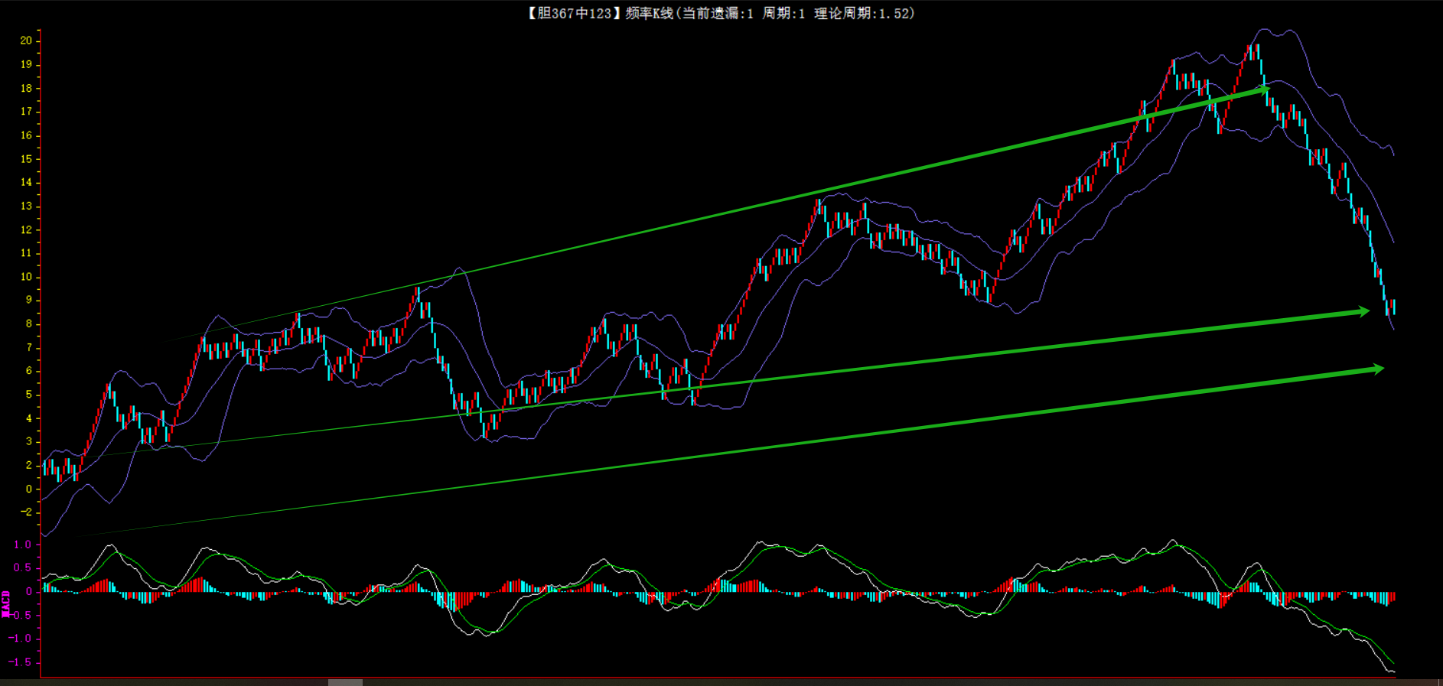Click the yellow 0 label on price axis
This screenshot has height=686, width=1443.
pos(29,489)
